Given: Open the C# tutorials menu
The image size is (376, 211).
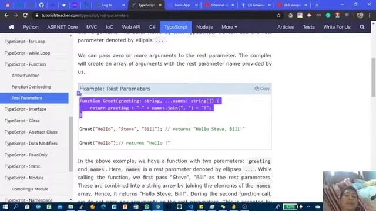Looking at the screenshot, I should [152, 27].
